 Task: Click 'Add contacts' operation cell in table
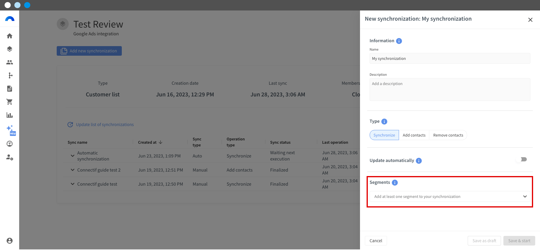tap(239, 170)
